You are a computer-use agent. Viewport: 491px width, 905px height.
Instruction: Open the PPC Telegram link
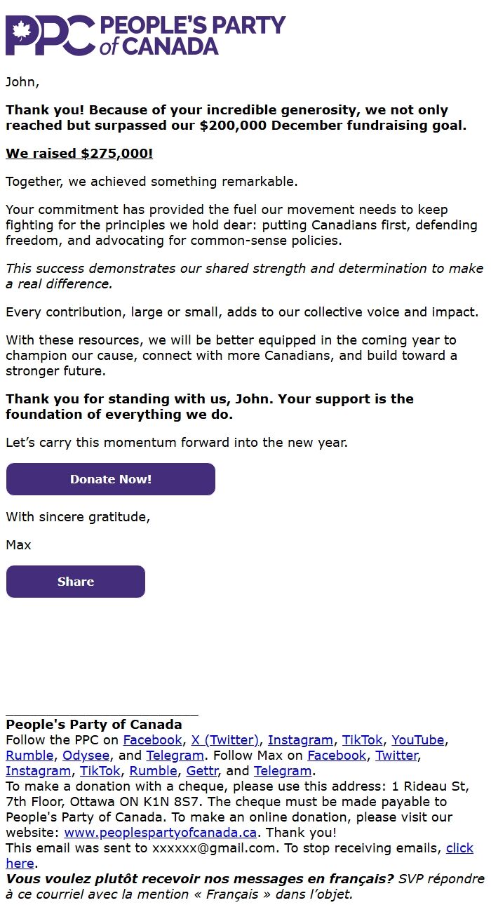tap(175, 755)
